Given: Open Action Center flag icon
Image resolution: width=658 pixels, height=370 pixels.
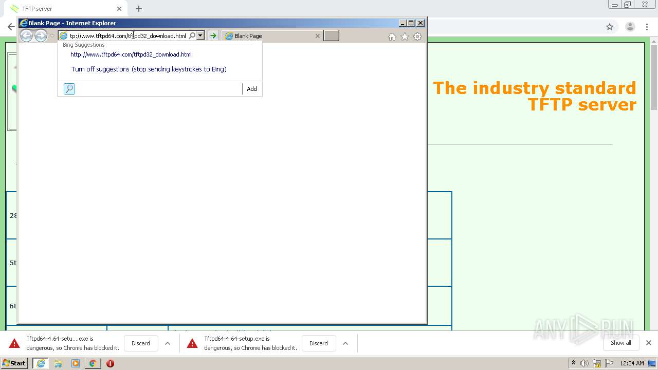Looking at the screenshot, I should [609, 363].
